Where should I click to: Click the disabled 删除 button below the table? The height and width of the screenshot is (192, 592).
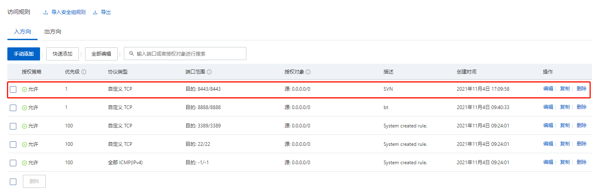[x=34, y=181]
